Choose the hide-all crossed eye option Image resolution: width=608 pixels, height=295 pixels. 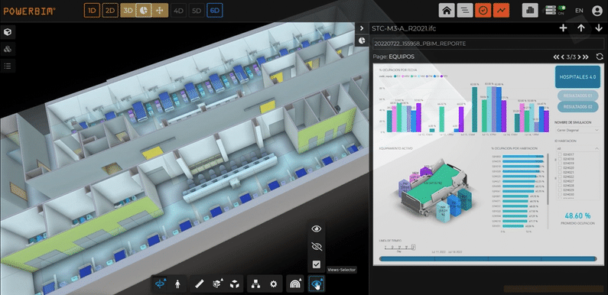click(x=317, y=247)
